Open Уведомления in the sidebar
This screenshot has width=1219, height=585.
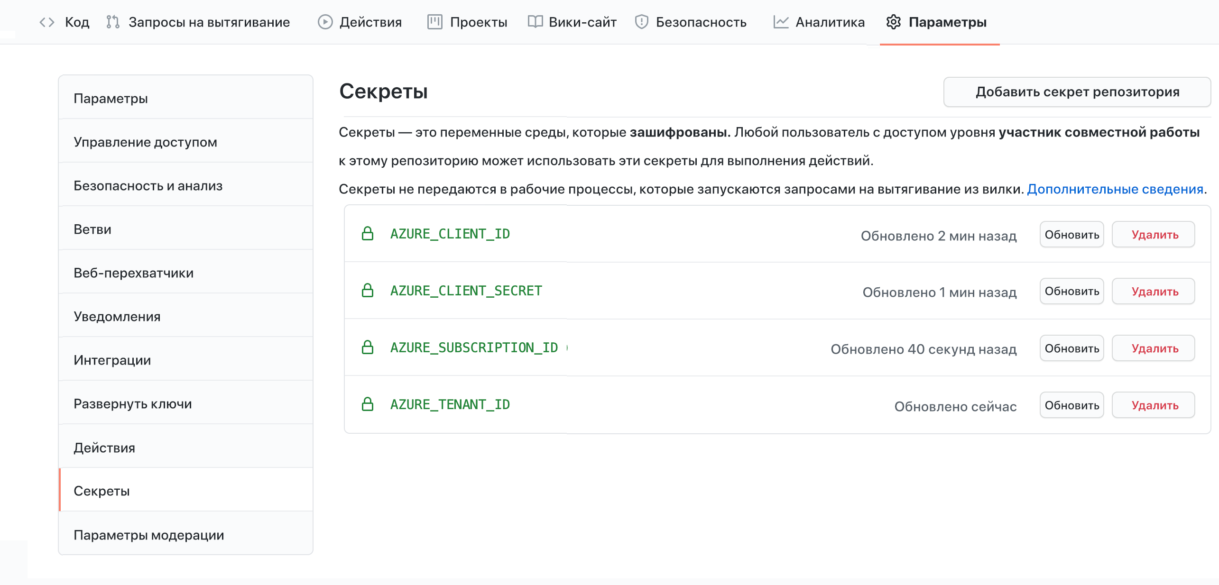[186, 316]
